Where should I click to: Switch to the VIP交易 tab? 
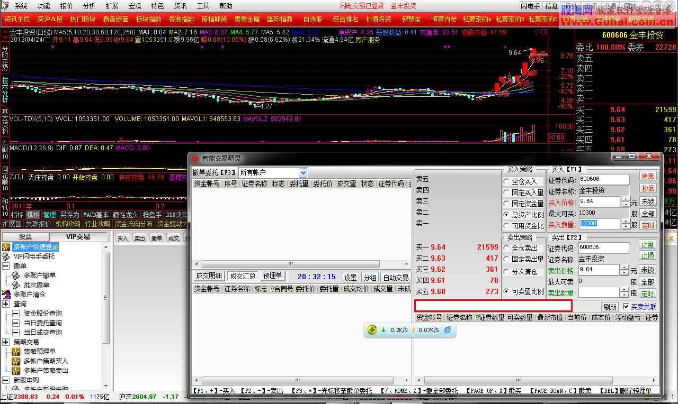coord(78,237)
